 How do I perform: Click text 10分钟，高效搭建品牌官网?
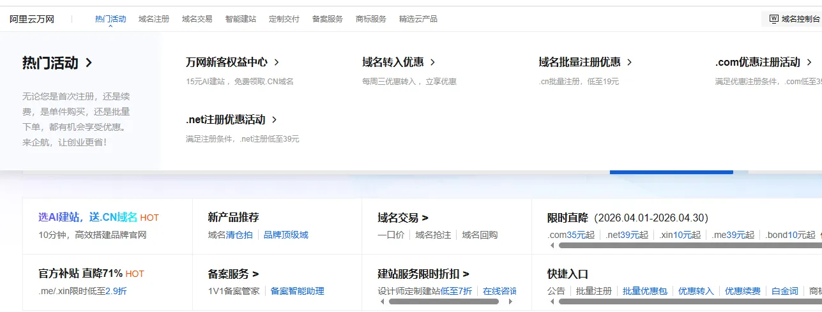pyautogui.click(x=93, y=235)
